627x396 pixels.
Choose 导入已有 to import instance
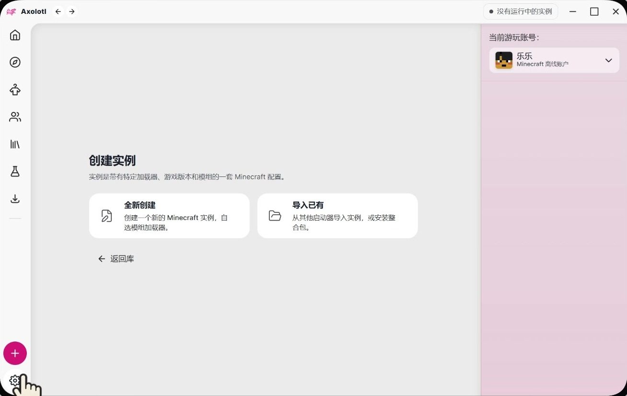(337, 216)
